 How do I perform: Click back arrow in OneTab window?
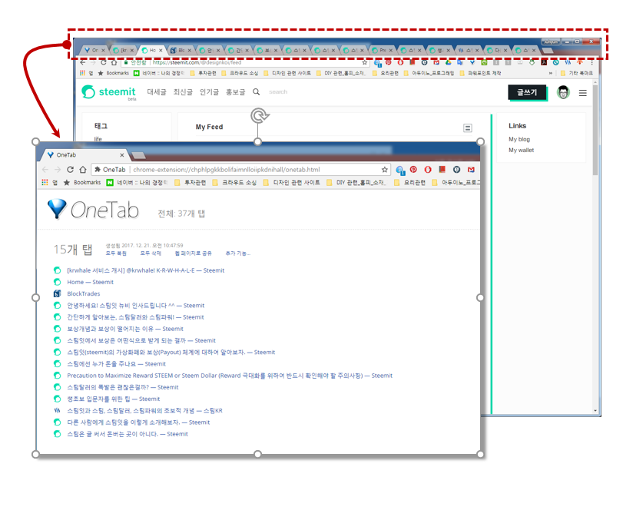point(45,170)
